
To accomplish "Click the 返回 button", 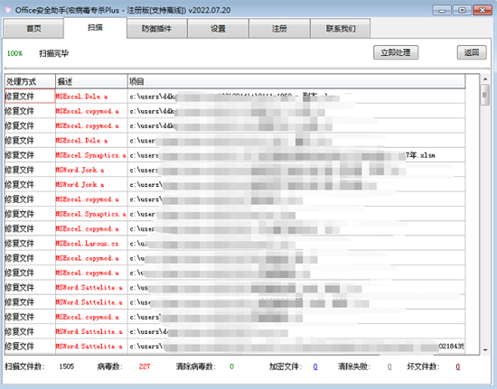I will pos(472,52).
